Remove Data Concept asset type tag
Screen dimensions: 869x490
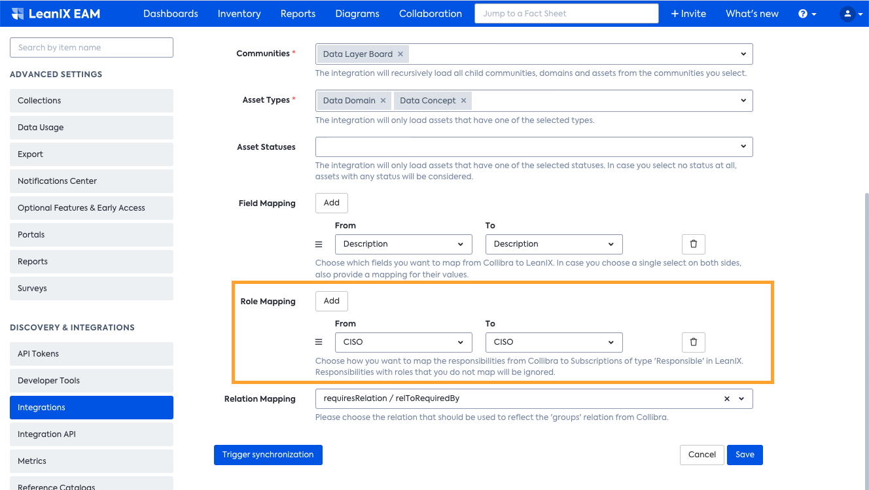click(x=463, y=101)
